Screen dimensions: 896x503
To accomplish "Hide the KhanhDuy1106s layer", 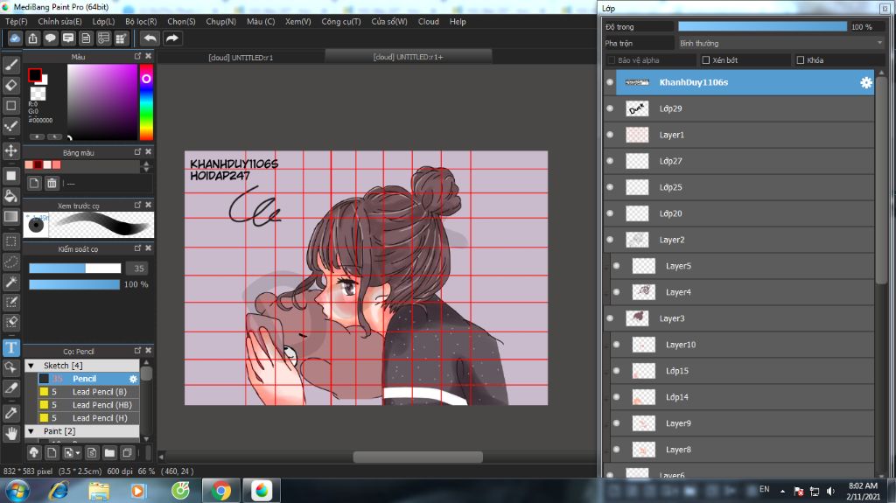I will pos(610,82).
